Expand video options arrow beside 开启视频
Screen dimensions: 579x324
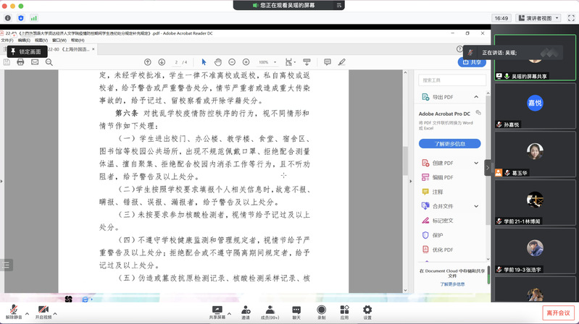click(55, 314)
